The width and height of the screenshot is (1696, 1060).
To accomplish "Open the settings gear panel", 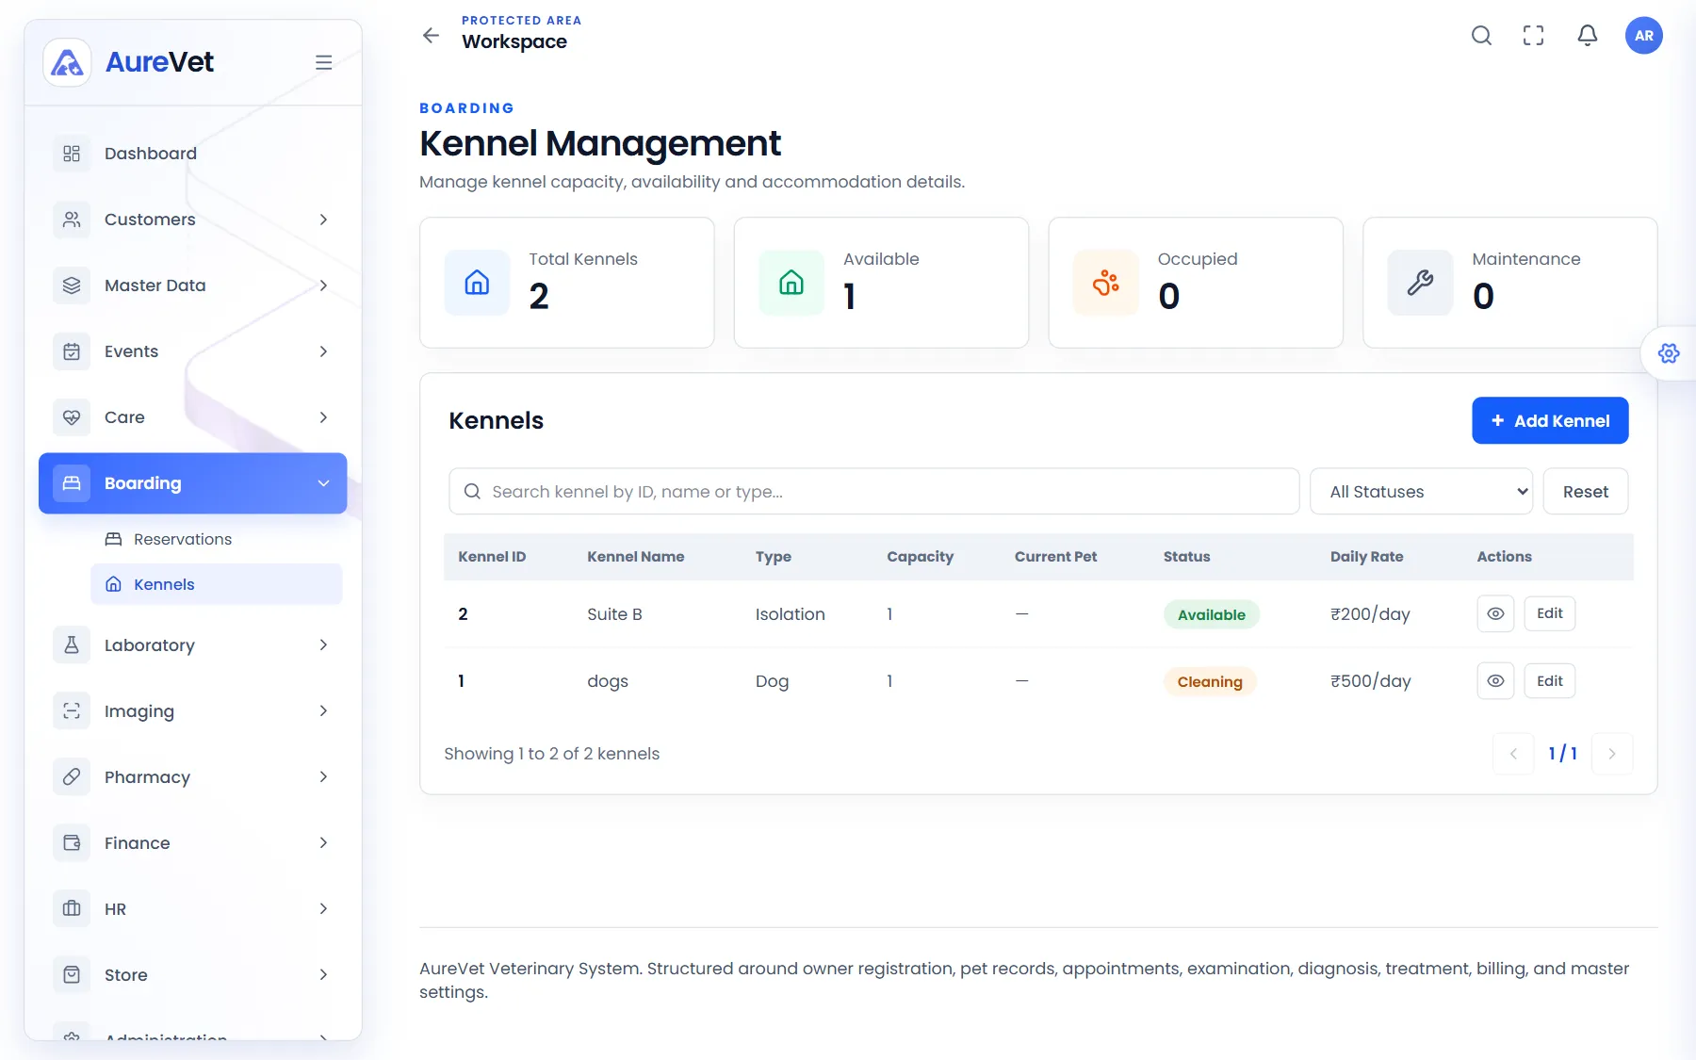I will coord(1669,353).
